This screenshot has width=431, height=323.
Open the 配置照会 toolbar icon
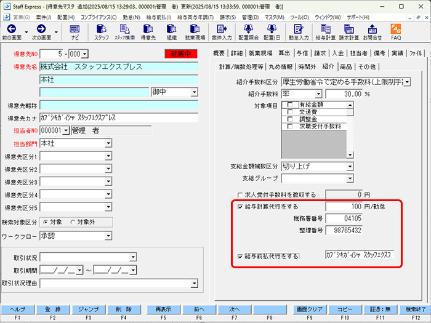[249, 29]
